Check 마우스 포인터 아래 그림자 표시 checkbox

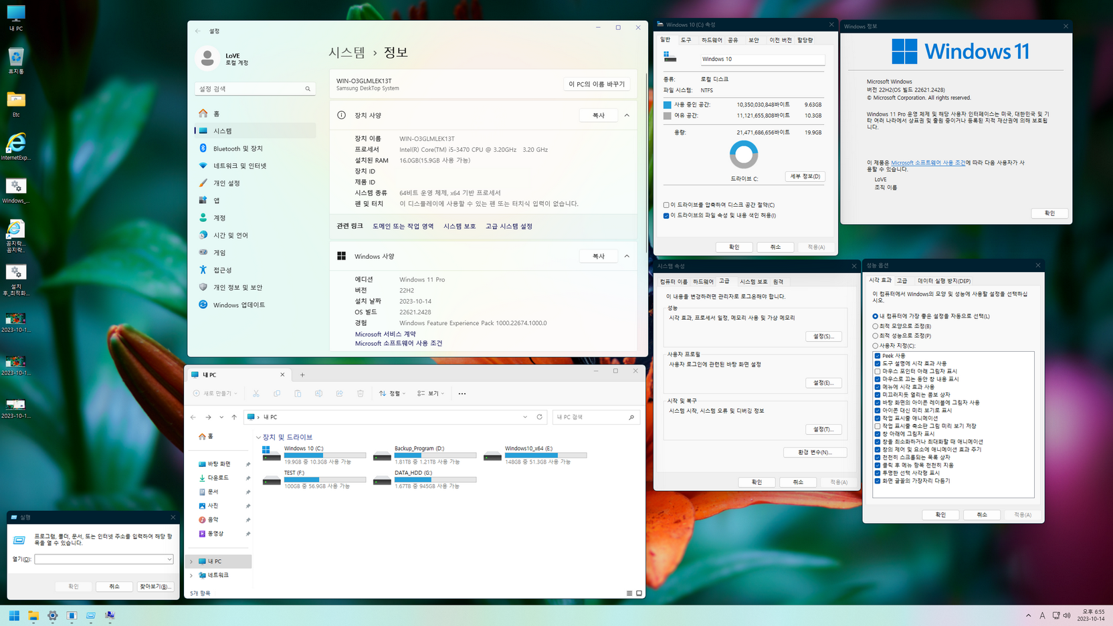point(878,371)
